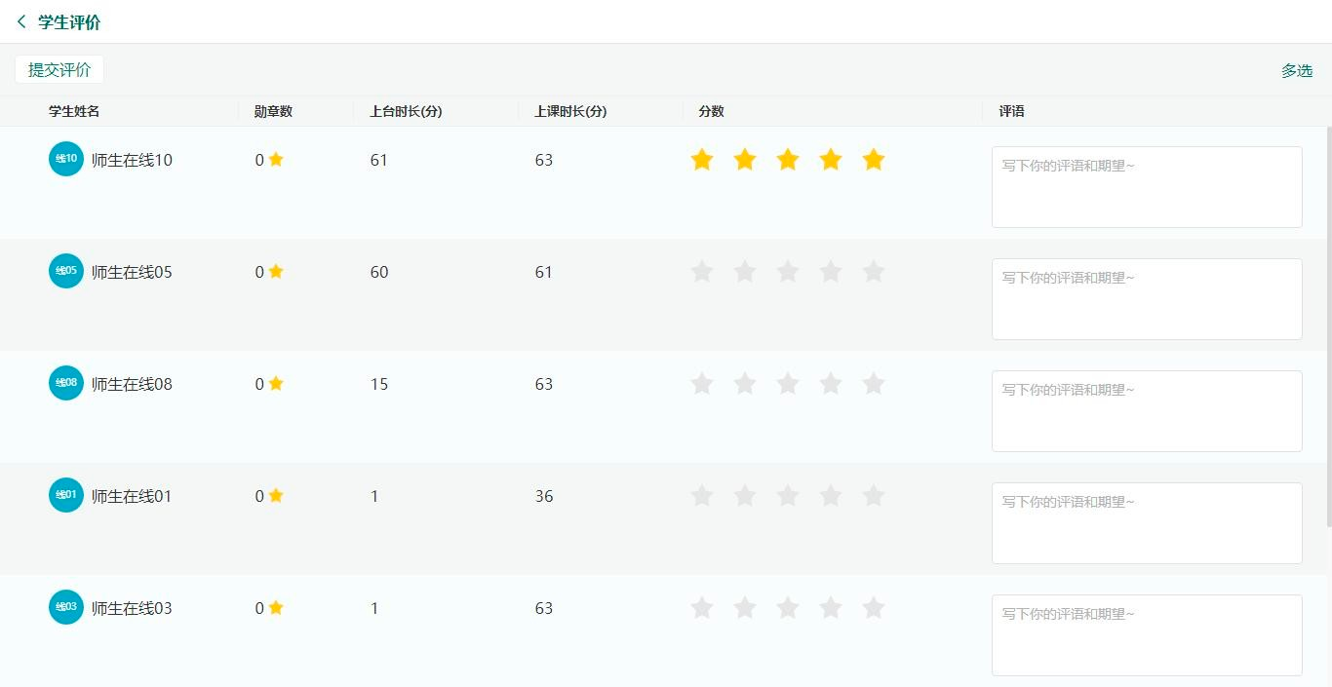Click the 上台时长(分) column header
The width and height of the screenshot is (1332, 687).
(406, 111)
